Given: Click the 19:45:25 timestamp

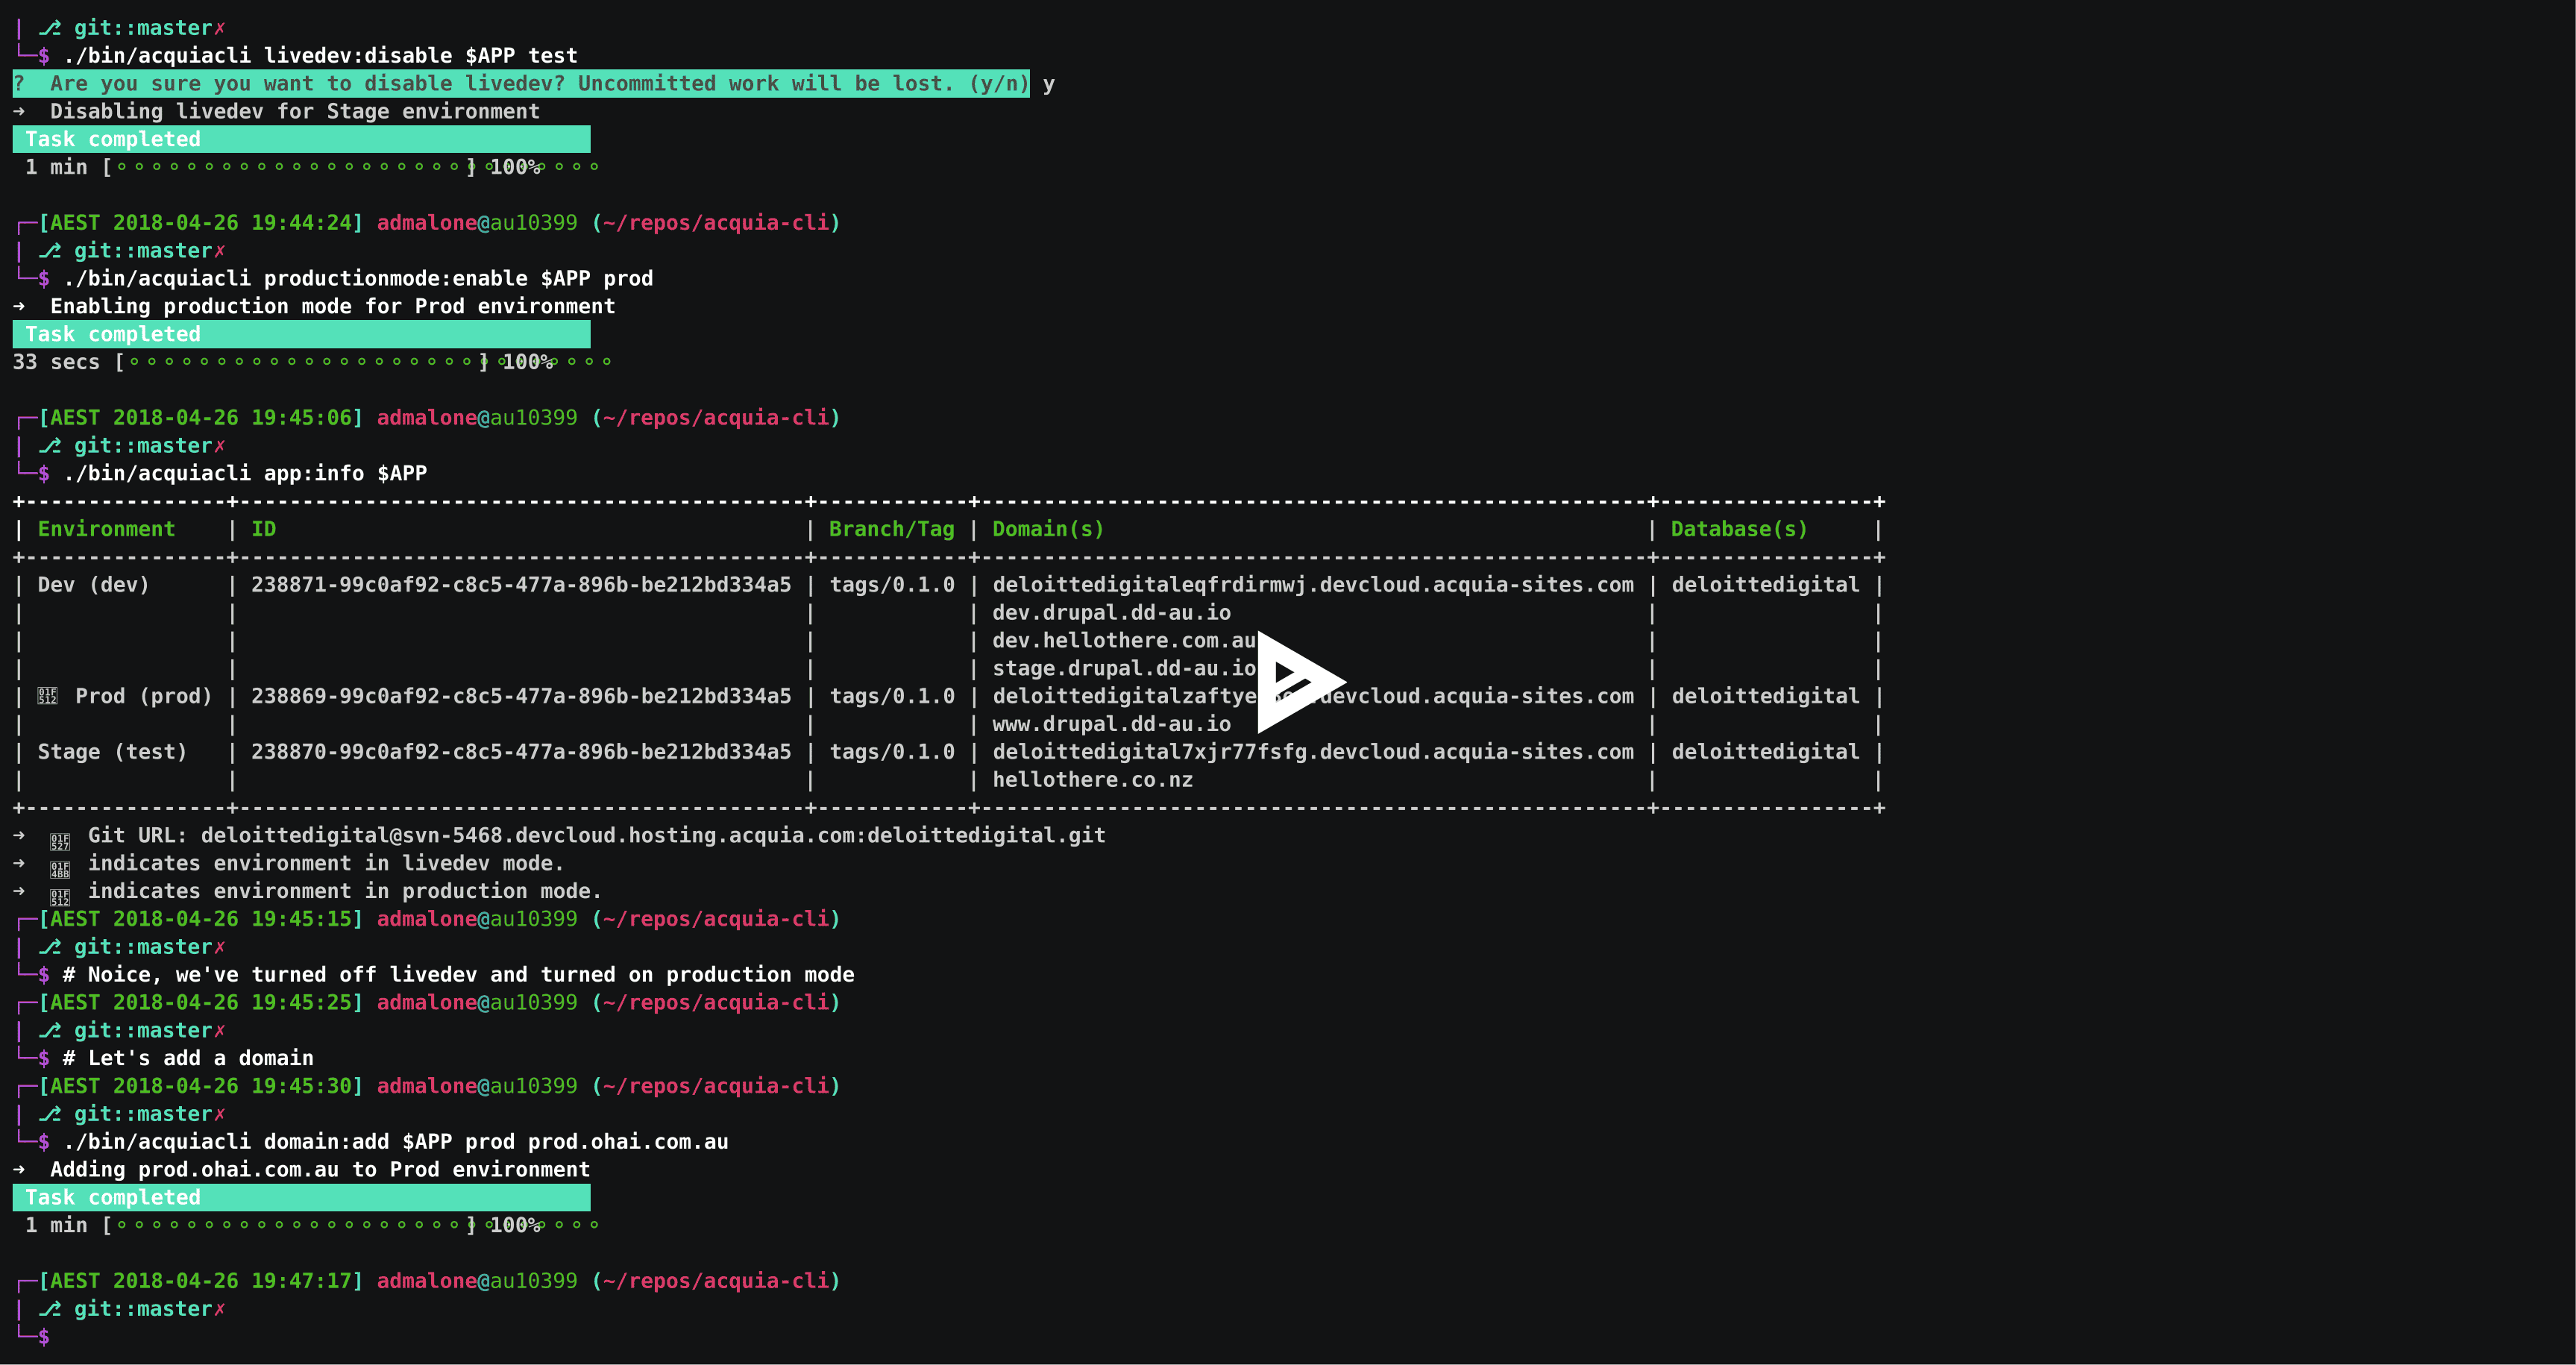Looking at the screenshot, I should [x=201, y=1003].
